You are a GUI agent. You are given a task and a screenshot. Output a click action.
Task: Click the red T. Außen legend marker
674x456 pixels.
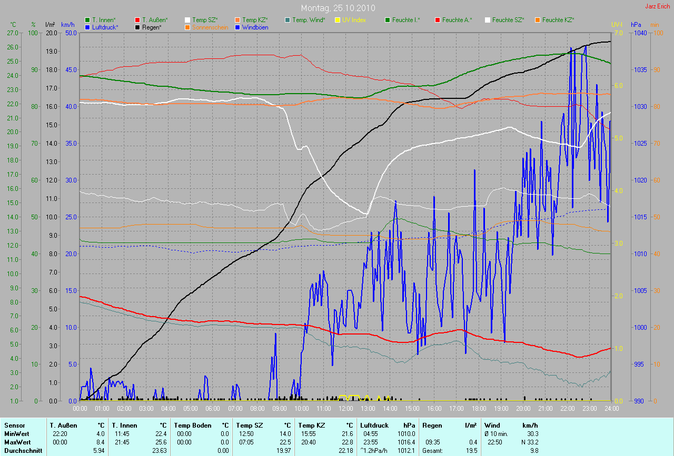click(x=138, y=20)
